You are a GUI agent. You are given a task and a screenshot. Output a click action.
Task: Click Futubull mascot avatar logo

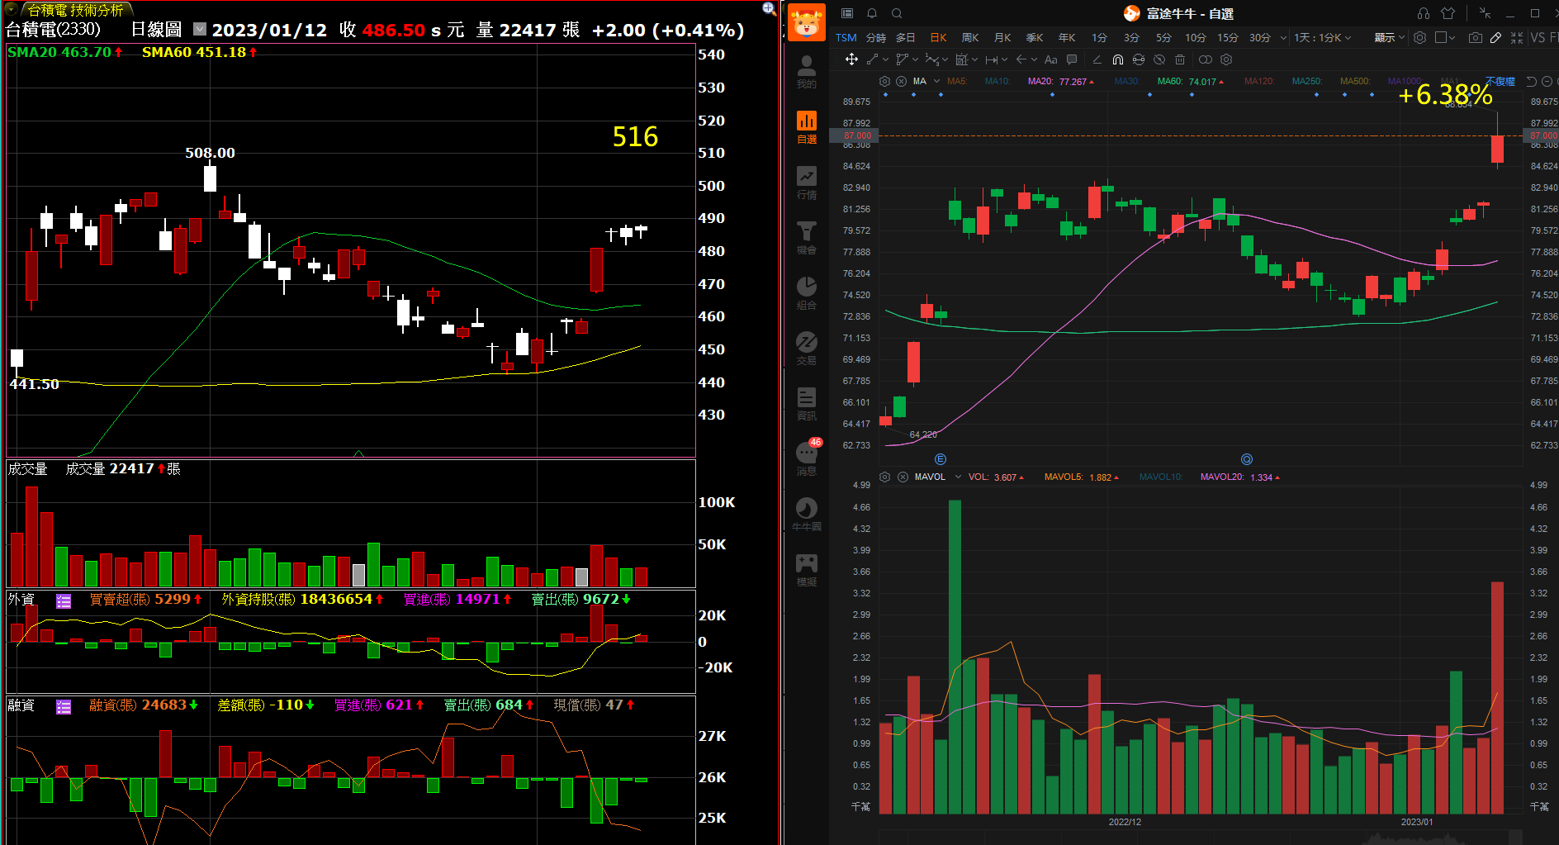(x=807, y=22)
